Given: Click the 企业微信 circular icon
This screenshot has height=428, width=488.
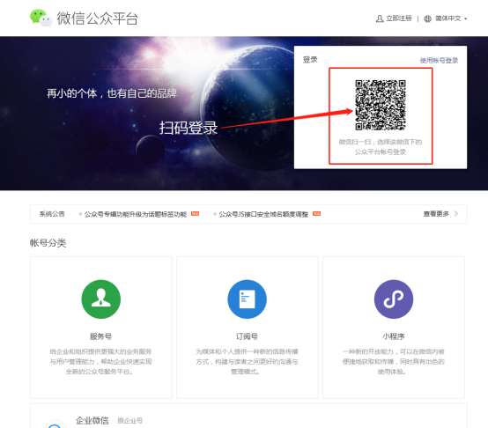Looking at the screenshot, I should coord(55,424).
